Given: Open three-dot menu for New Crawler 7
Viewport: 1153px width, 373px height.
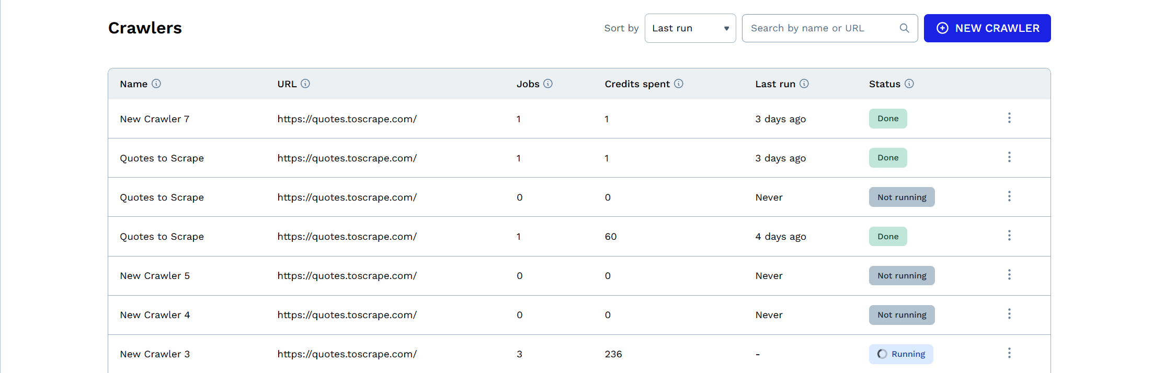Looking at the screenshot, I should [x=1009, y=118].
